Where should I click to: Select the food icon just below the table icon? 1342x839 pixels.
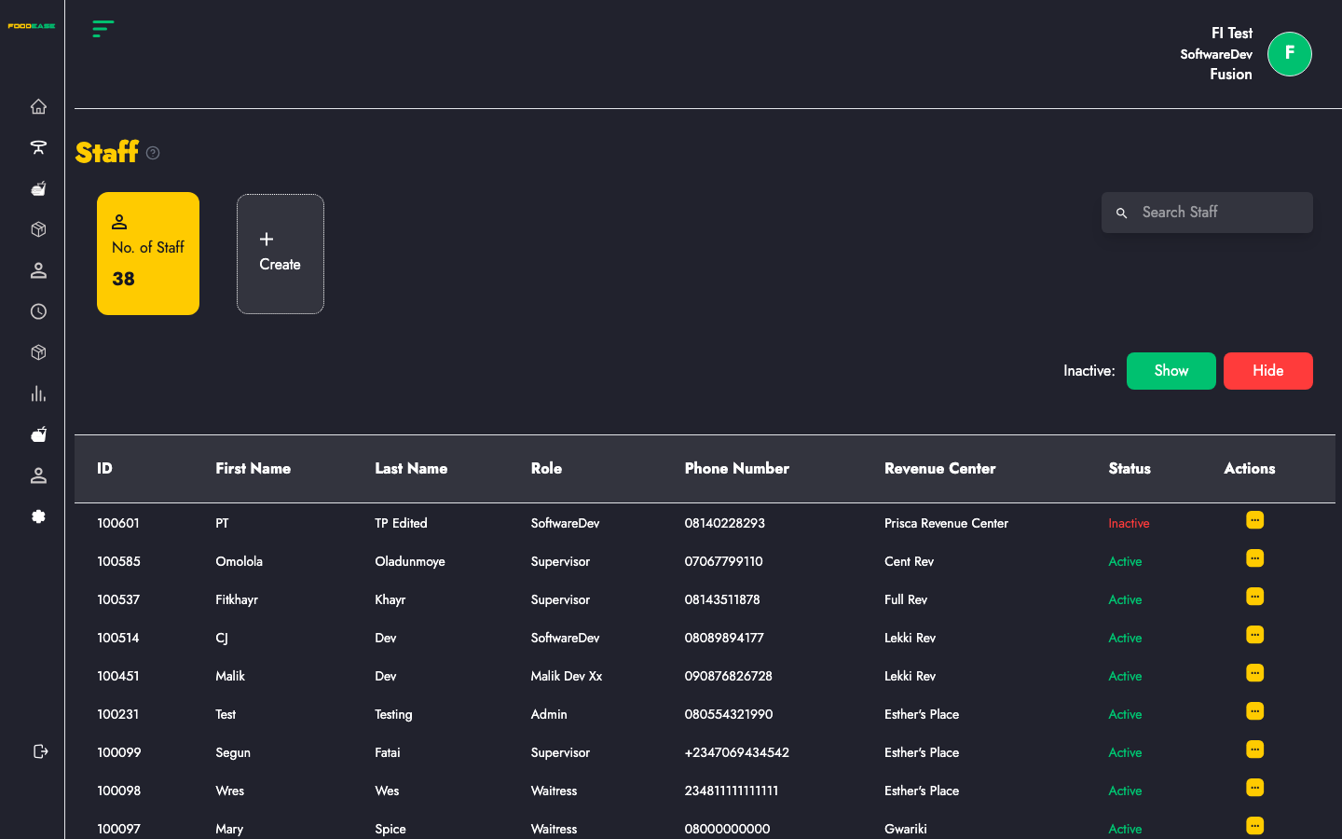pyautogui.click(x=38, y=188)
